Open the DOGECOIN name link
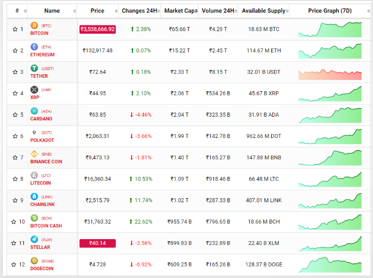This screenshot has width=373, height=278. tap(42, 269)
